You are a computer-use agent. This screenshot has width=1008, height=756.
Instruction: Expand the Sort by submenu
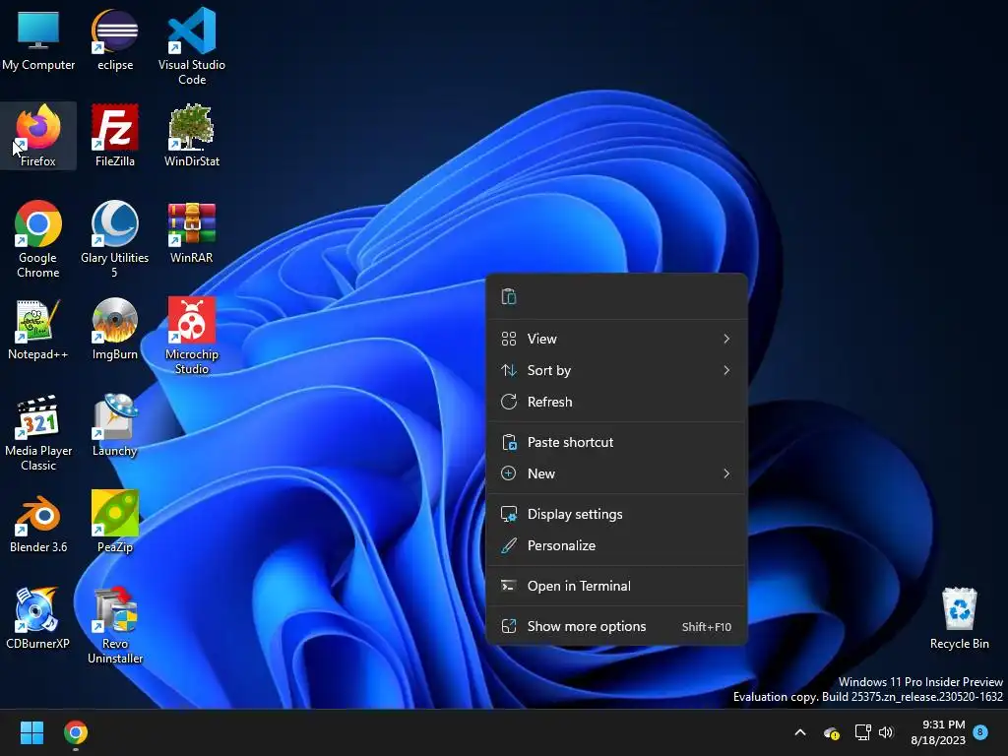616,370
